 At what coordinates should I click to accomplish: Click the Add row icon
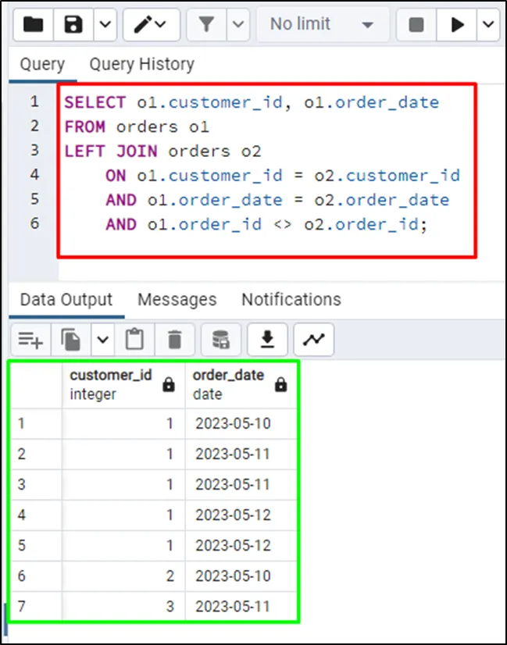click(30, 340)
